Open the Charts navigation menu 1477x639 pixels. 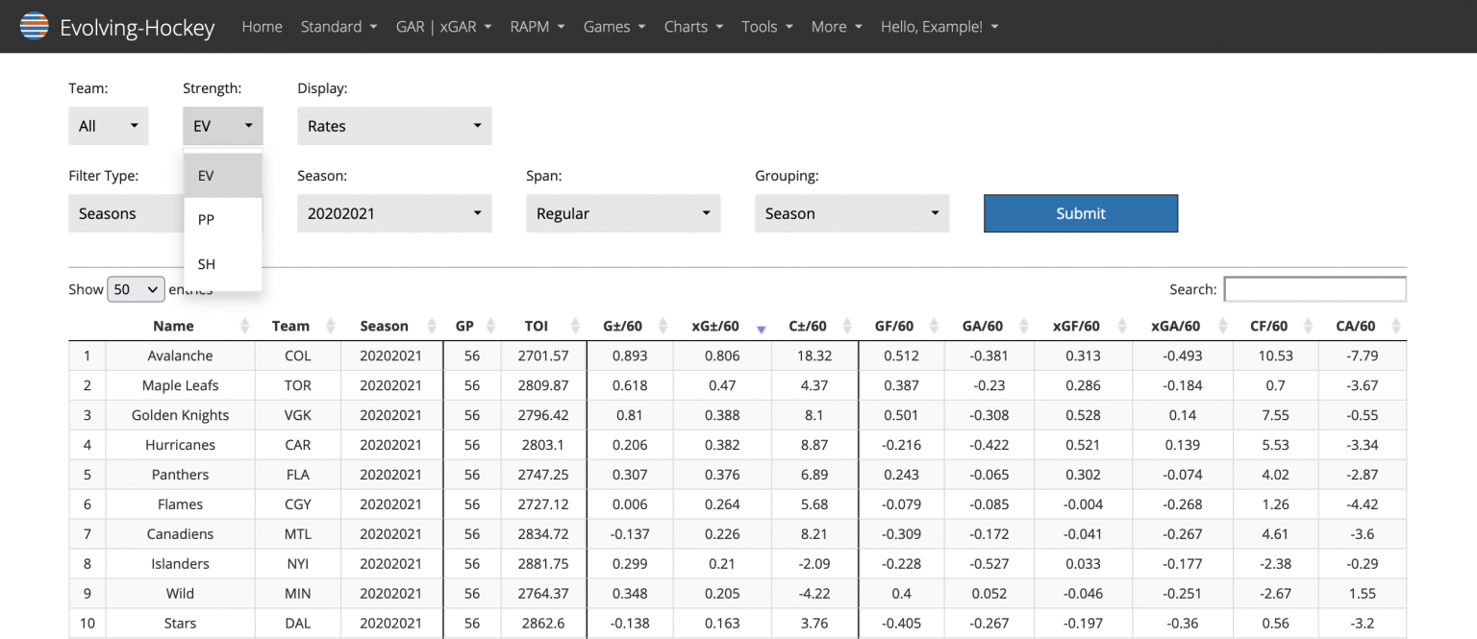693,27
